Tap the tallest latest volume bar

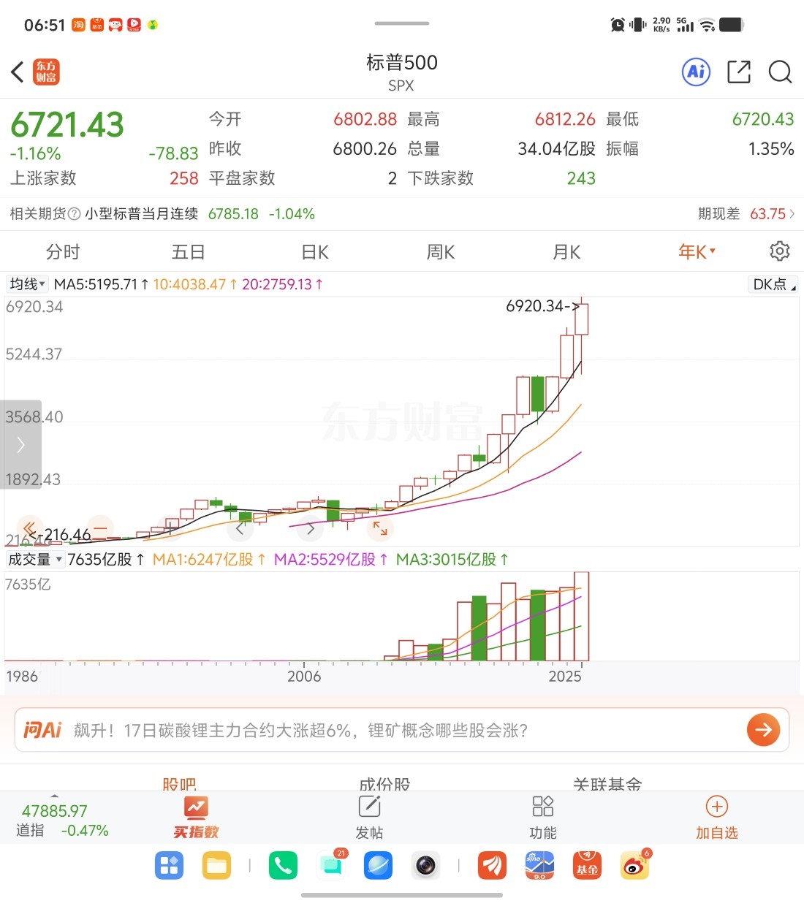pos(582,617)
